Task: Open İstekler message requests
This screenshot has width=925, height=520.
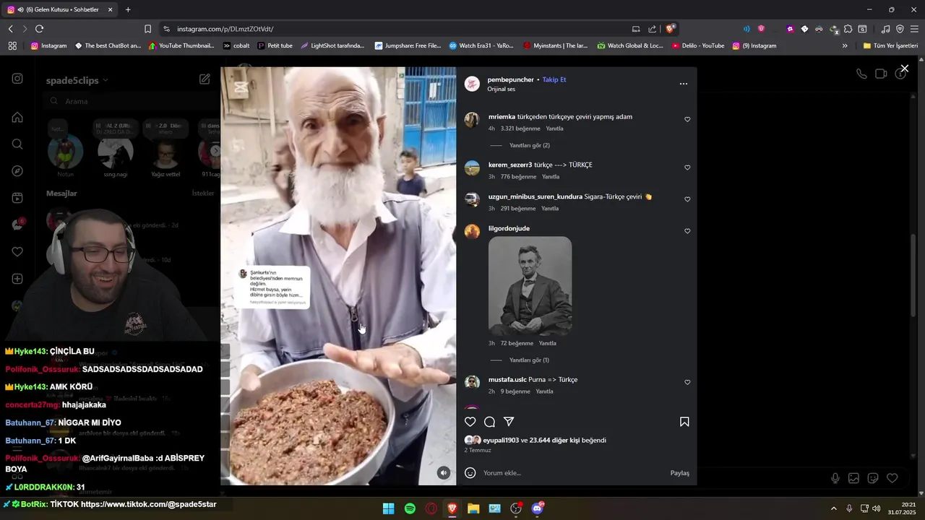Action: pos(203,194)
